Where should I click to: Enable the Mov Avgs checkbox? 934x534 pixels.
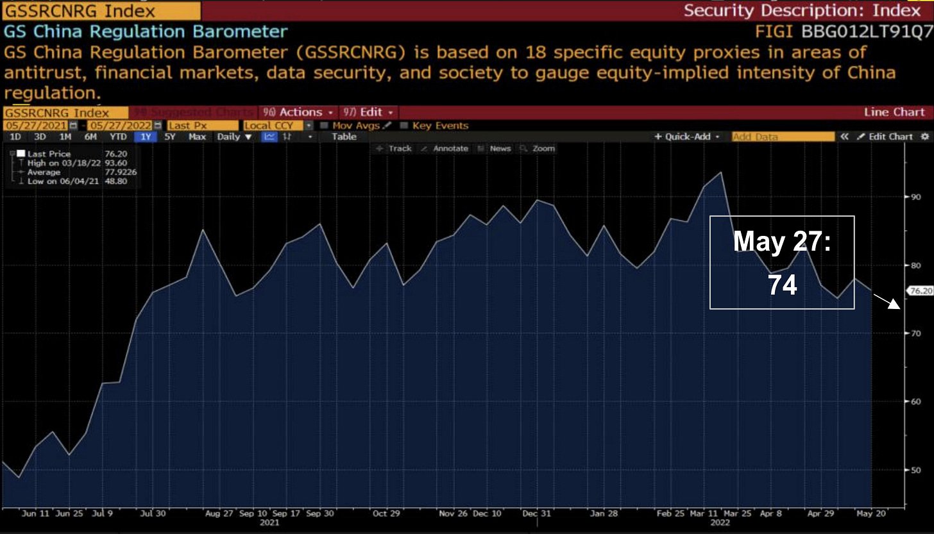click(x=325, y=126)
